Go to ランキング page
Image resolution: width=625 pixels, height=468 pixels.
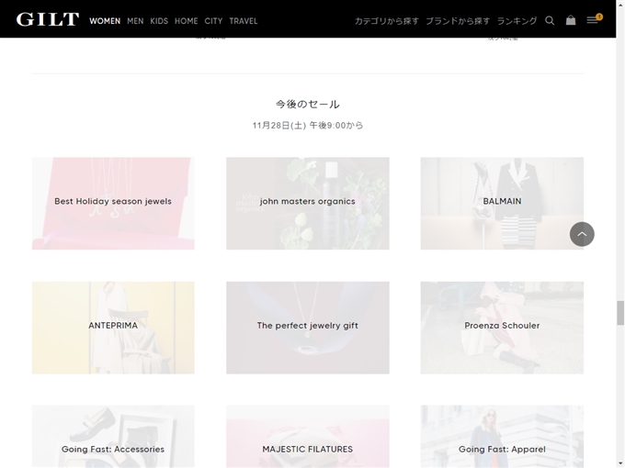click(517, 21)
